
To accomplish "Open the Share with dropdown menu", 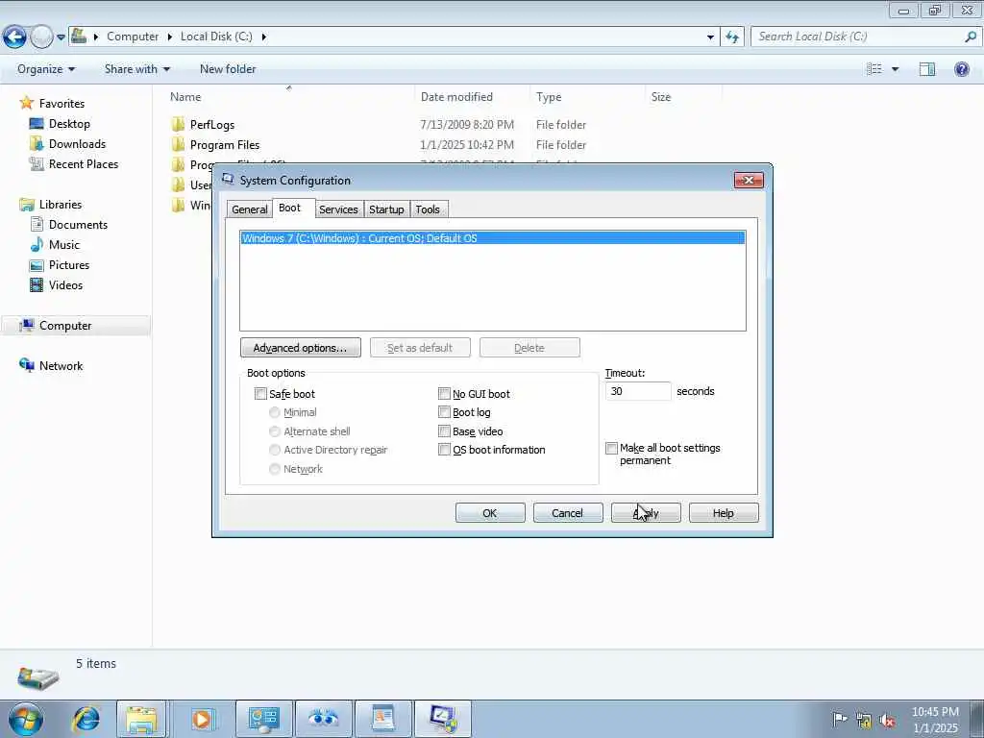I will (136, 69).
